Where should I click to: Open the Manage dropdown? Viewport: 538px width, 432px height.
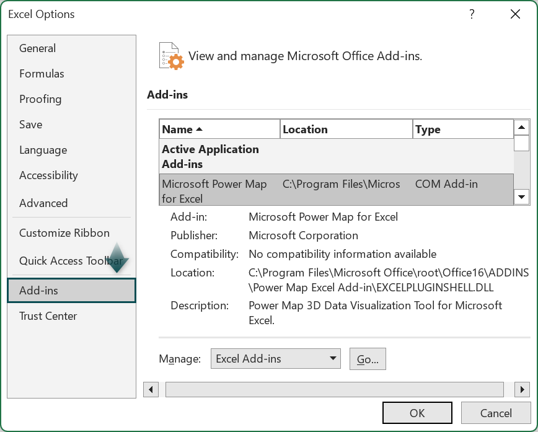(275, 358)
